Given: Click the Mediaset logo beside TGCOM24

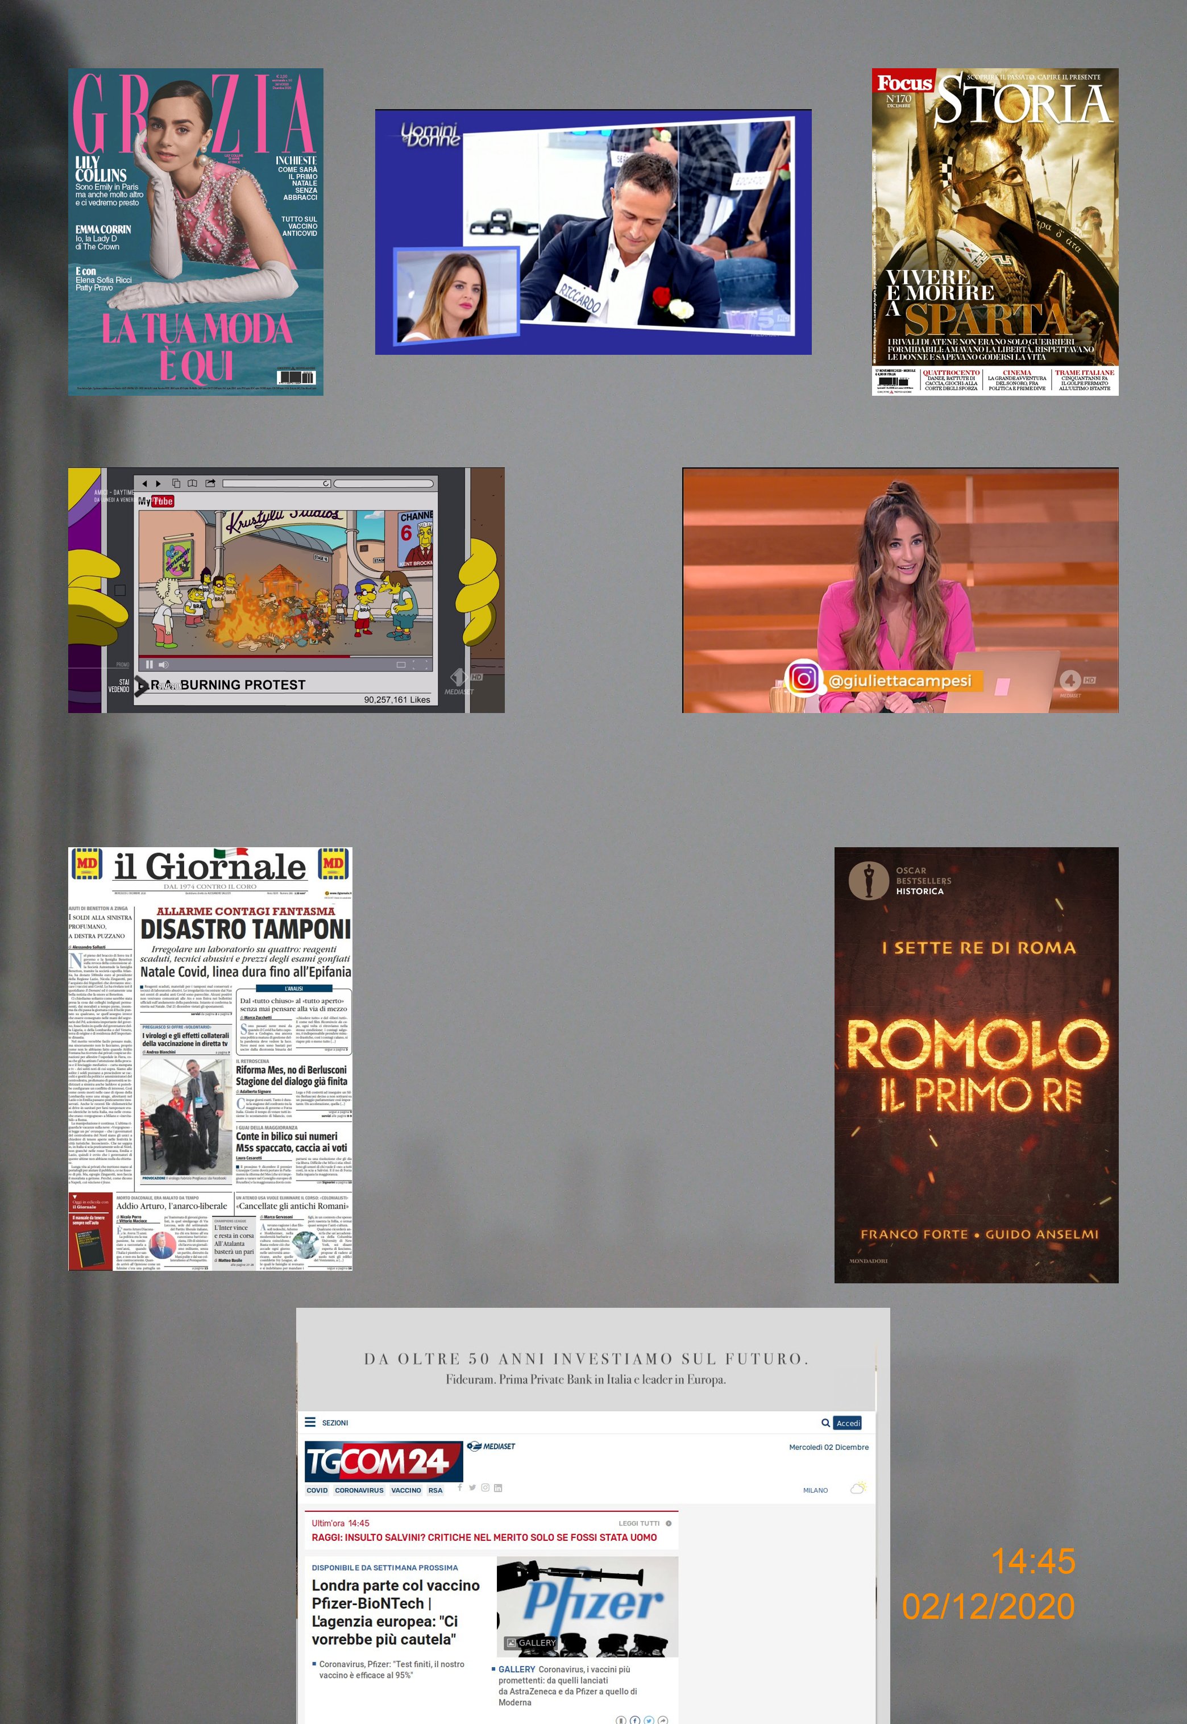Looking at the screenshot, I should tap(491, 1447).
